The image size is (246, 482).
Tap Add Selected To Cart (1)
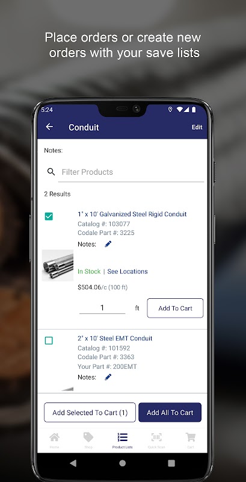[x=90, y=413]
